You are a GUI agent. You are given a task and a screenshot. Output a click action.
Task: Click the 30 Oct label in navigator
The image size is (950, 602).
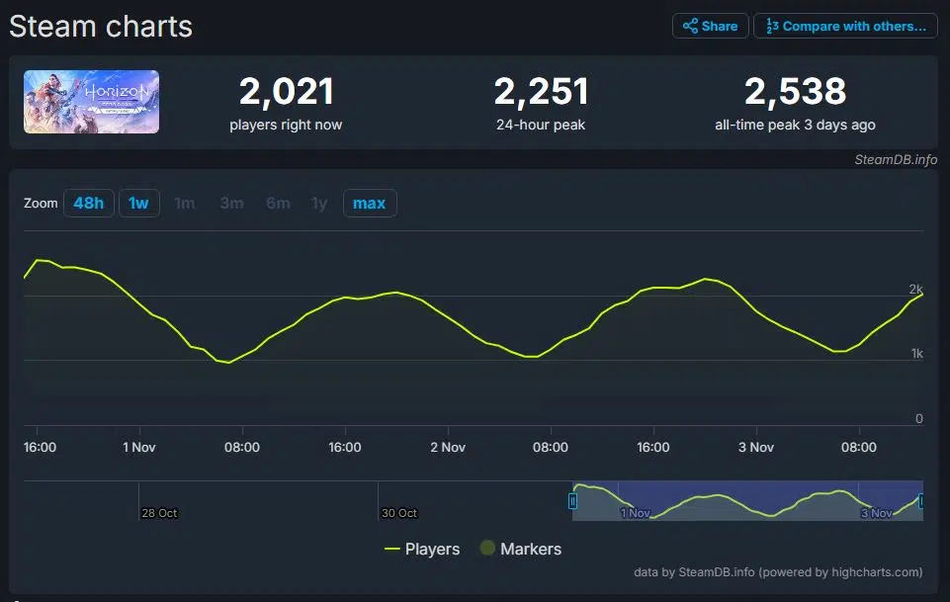[x=399, y=513]
